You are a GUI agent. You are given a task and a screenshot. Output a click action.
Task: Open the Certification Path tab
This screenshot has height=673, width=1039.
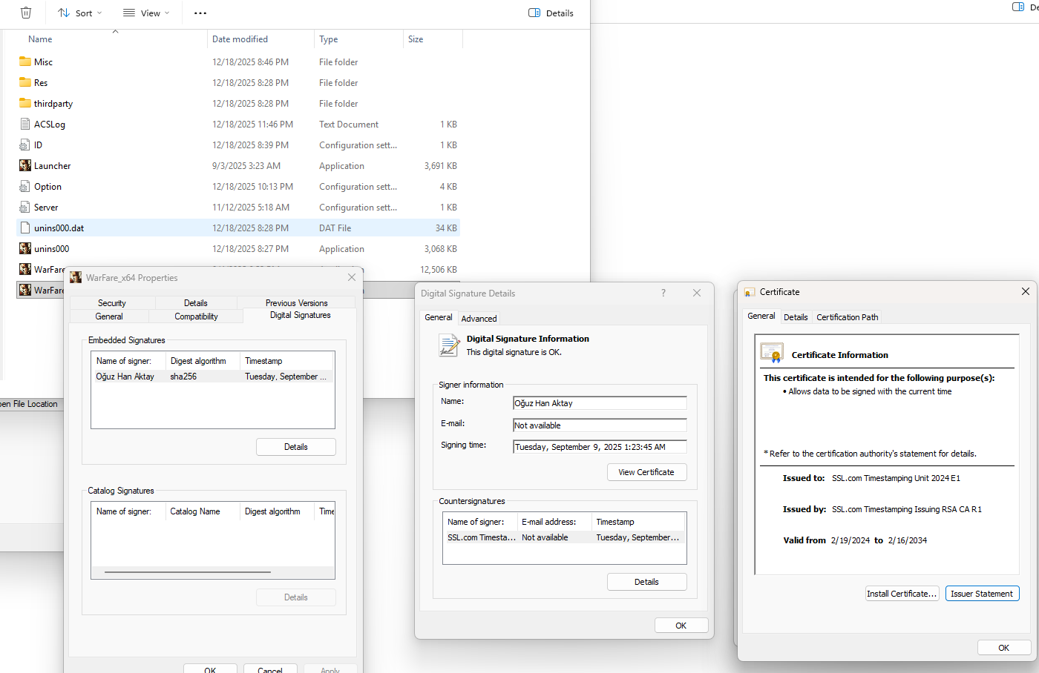point(847,316)
